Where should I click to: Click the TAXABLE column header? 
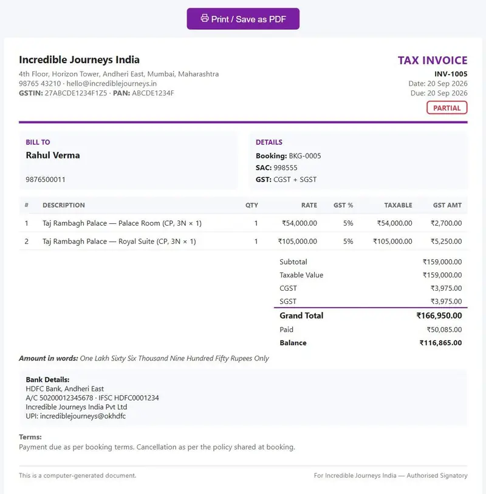pyautogui.click(x=398, y=205)
